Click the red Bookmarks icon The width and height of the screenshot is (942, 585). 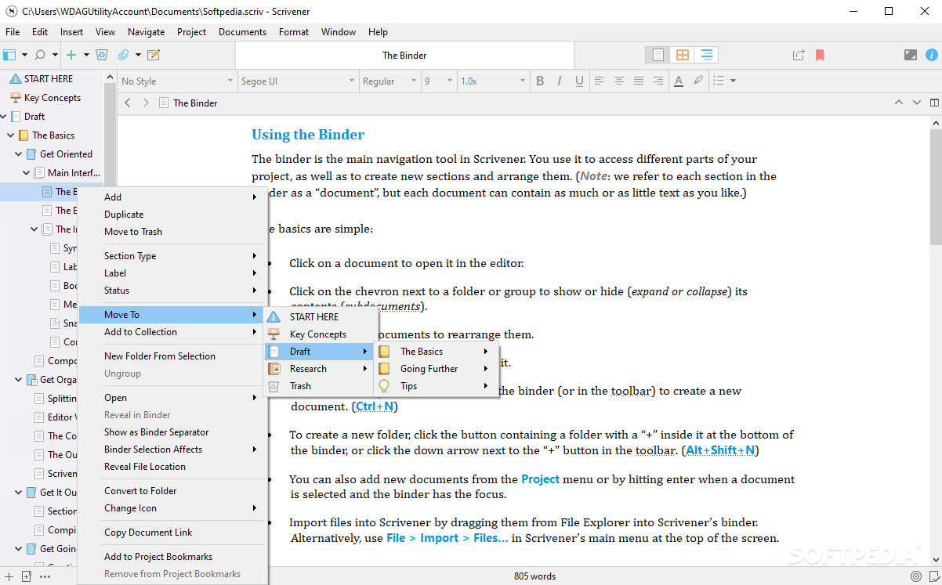tap(820, 55)
